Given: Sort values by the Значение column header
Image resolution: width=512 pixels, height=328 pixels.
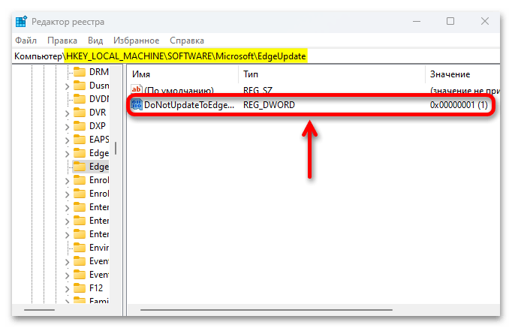Looking at the screenshot, I should coord(462,74).
